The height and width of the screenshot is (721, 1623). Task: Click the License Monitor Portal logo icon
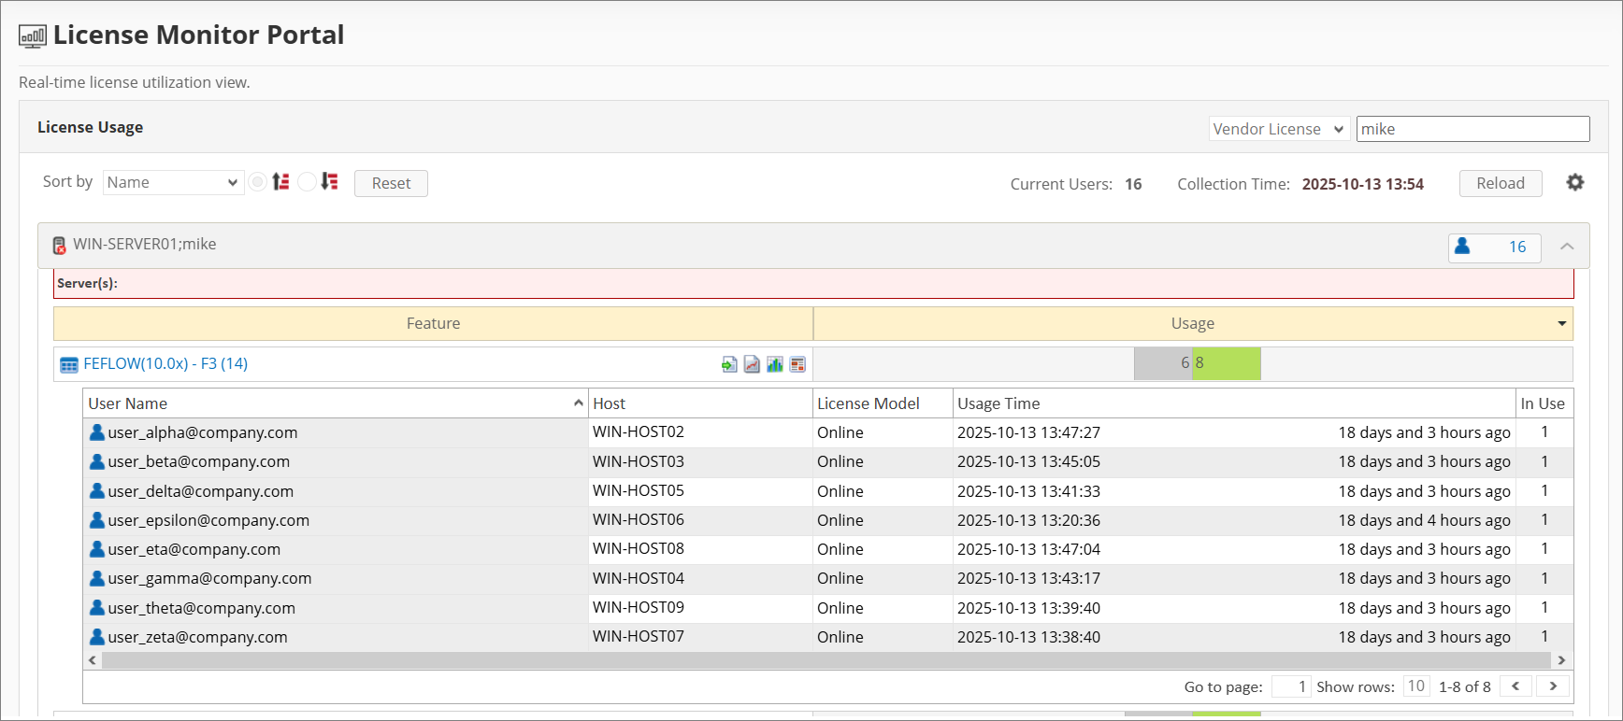pos(33,36)
